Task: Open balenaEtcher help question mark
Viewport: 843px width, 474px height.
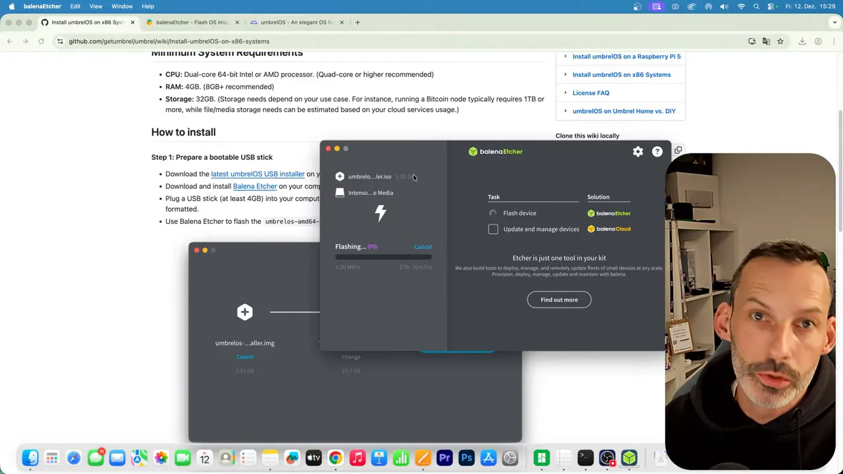Action: click(x=657, y=151)
